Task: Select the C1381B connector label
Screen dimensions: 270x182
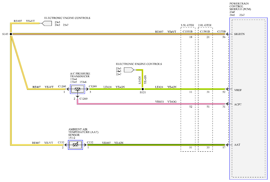Action: 205,32
